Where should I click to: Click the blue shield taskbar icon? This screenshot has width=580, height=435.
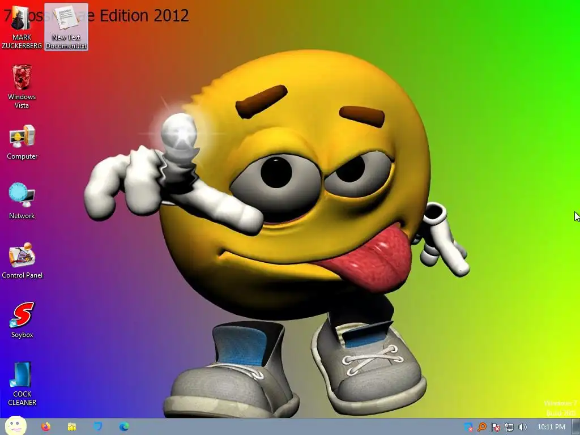click(97, 427)
